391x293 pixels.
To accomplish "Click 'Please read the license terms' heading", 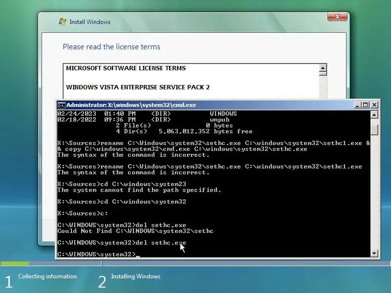I will point(111,46).
